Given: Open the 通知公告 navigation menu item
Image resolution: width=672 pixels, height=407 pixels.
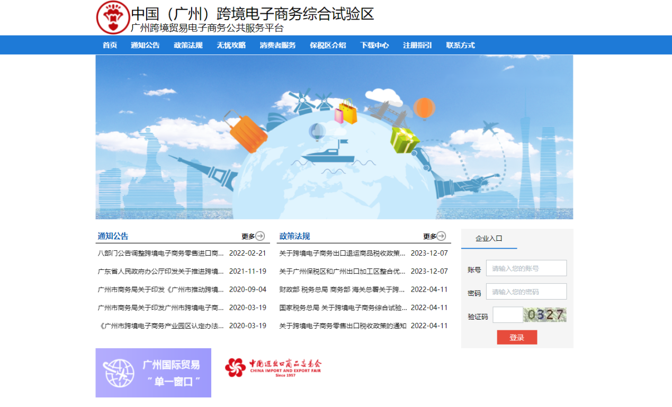Looking at the screenshot, I should coord(145,46).
